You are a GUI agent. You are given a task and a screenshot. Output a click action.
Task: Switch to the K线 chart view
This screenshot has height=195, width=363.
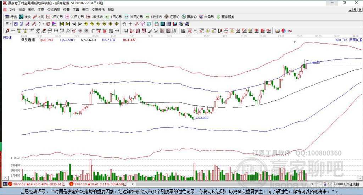coord(38,17)
